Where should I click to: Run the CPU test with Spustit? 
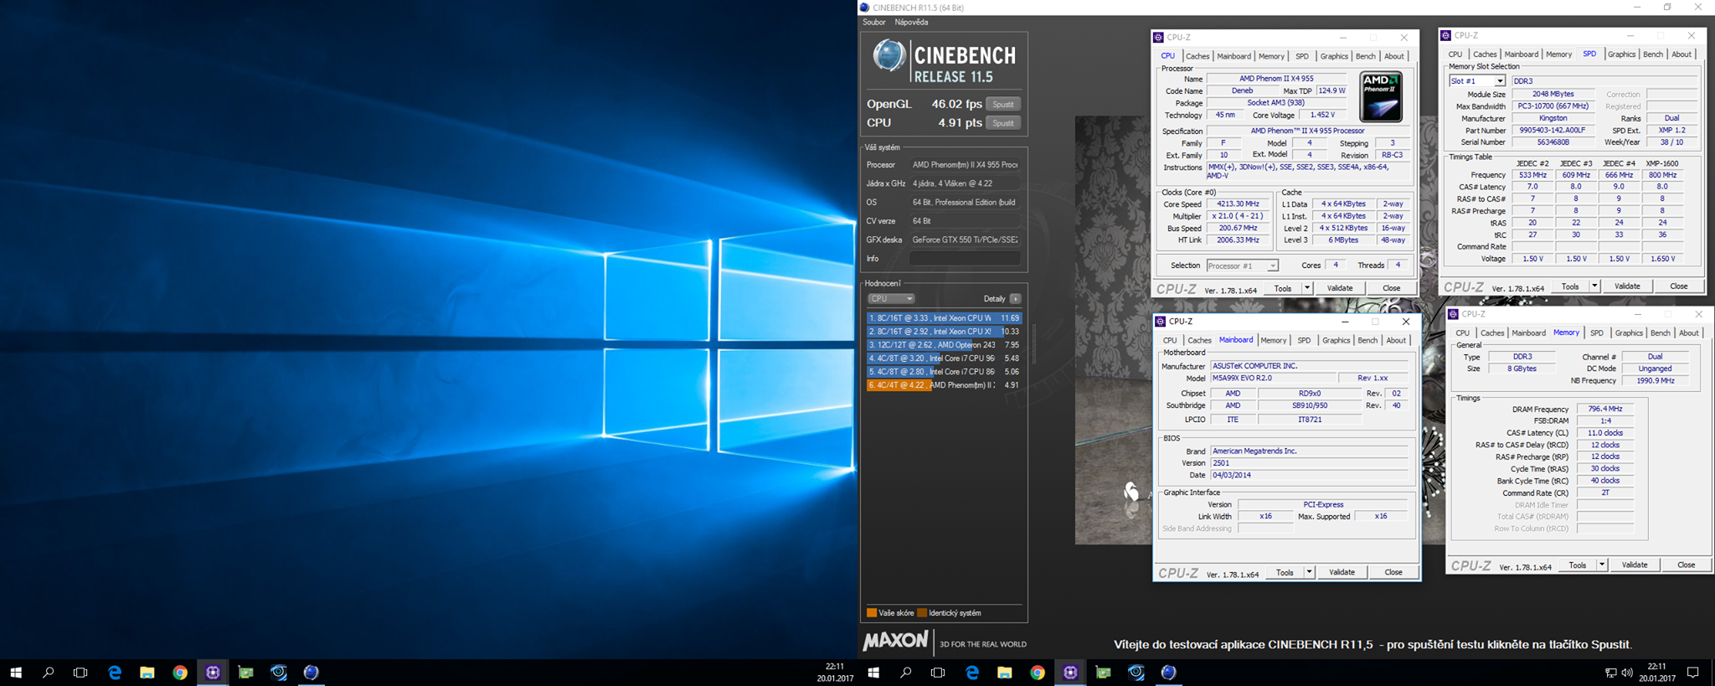[1003, 123]
